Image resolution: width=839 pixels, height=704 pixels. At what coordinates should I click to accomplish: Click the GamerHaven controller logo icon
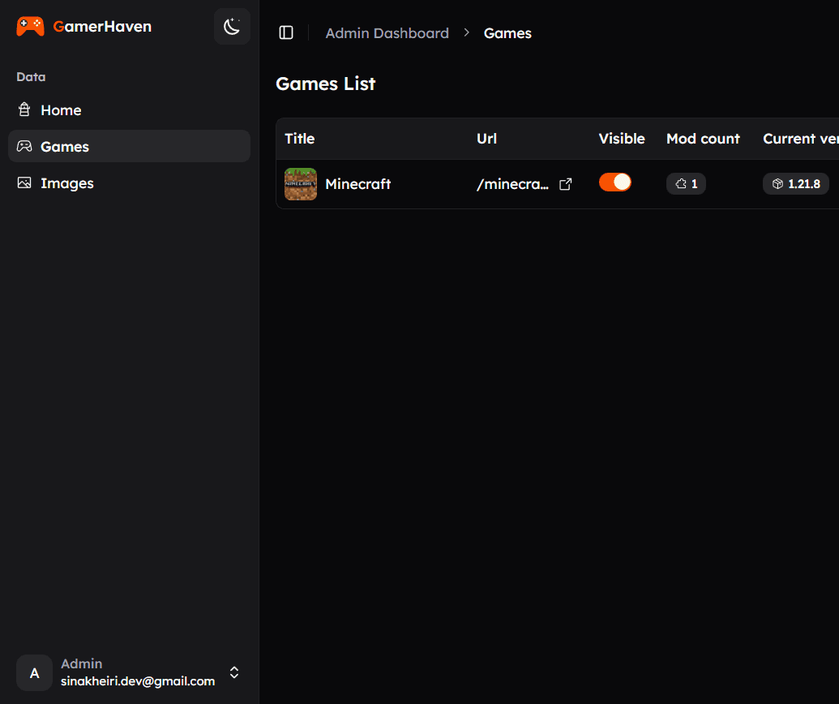[30, 27]
